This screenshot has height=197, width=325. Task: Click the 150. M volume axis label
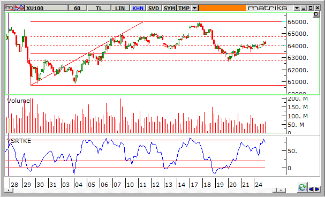pyautogui.click(x=298, y=107)
